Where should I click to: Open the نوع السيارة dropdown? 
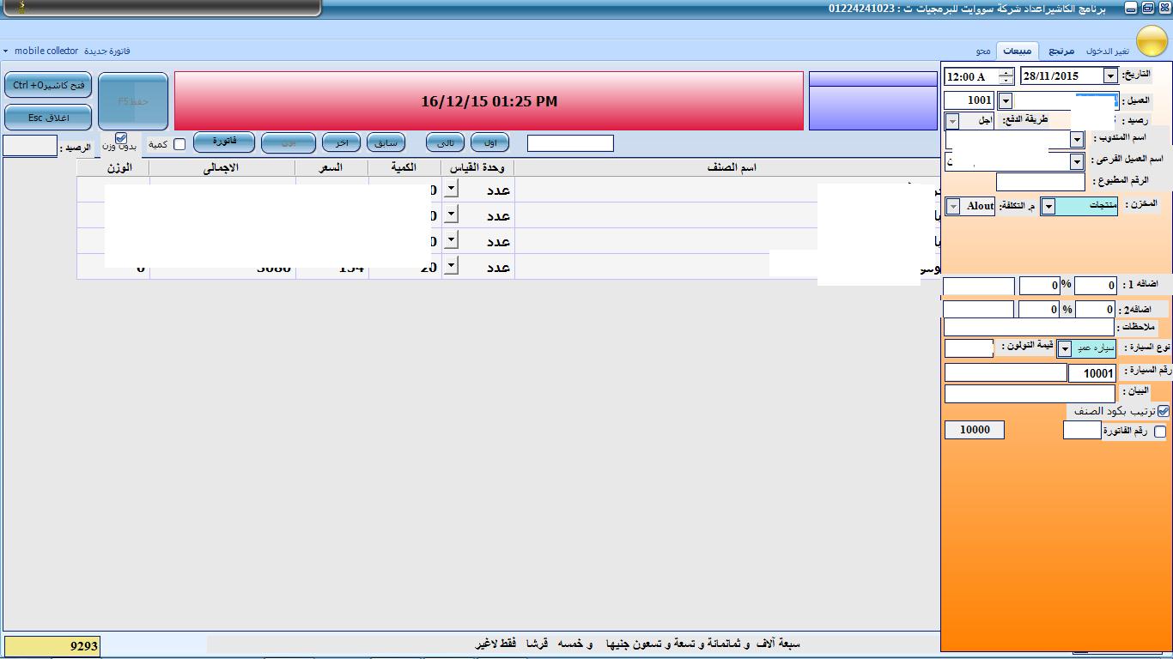(x=1065, y=348)
